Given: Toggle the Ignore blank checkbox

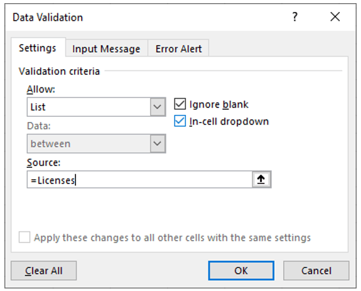Looking at the screenshot, I should pyautogui.click(x=180, y=104).
